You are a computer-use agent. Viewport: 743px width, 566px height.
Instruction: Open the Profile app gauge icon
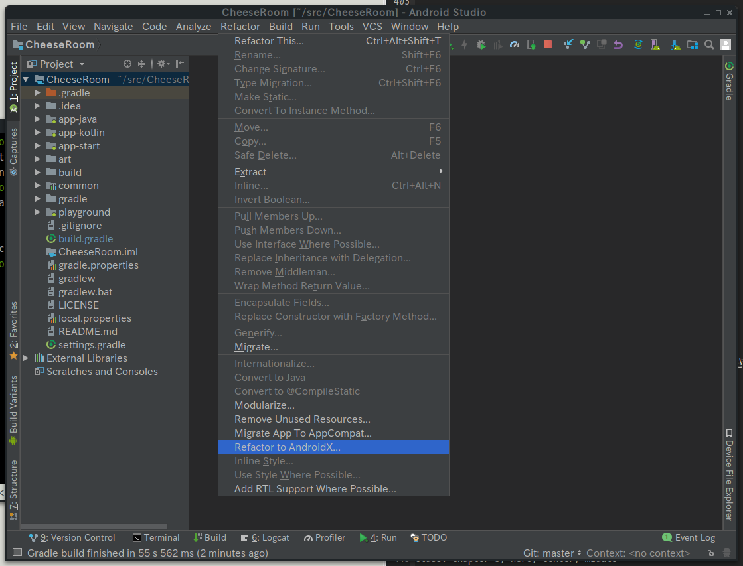point(514,44)
